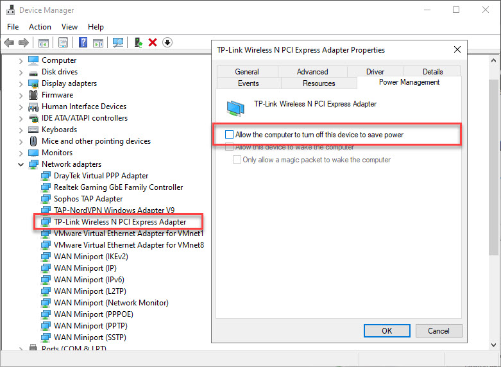Image resolution: width=501 pixels, height=367 pixels.
Task: Click the Update device driver icon
Action: 139,42
